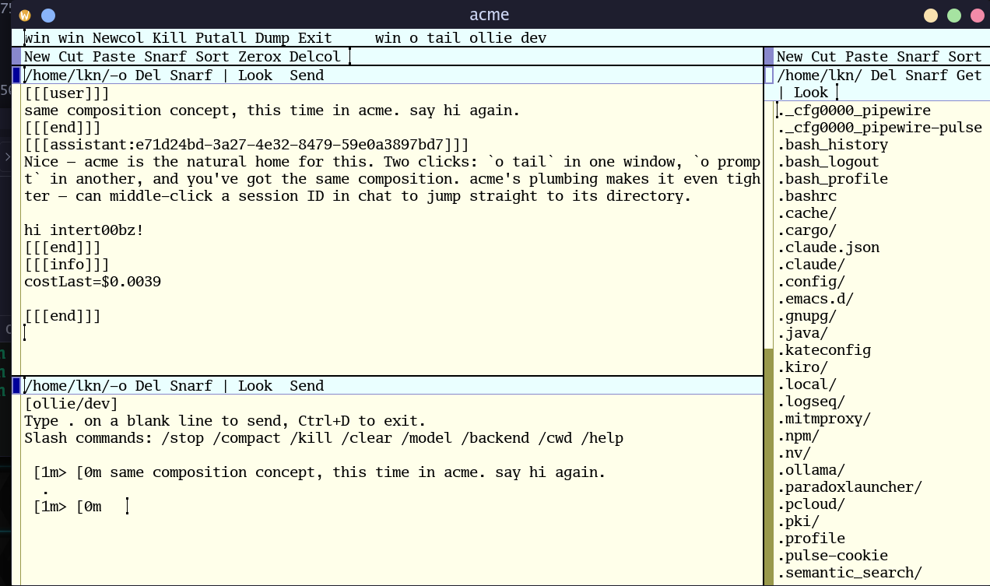Click the /help slash command
Screen dimensions: 990x586
pyautogui.click(x=602, y=438)
